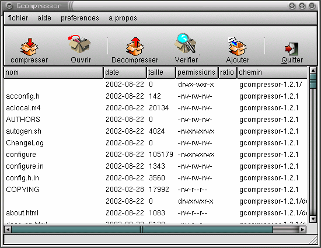Viewport: 321px width, 248px height.
Task: Click the chemin column header
Action: (272, 72)
